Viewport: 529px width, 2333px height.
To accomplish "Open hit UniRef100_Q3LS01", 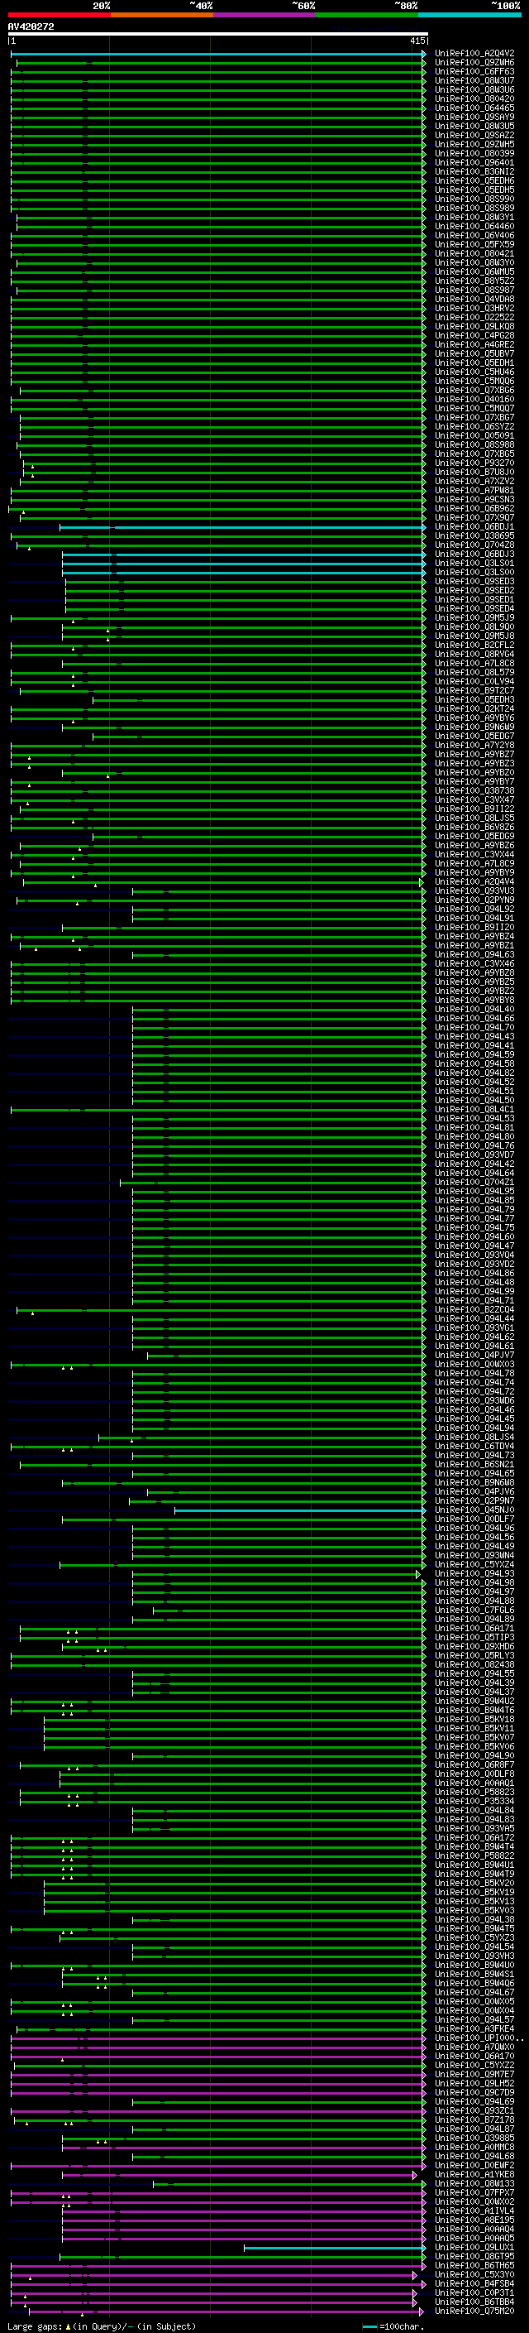I will [474, 564].
